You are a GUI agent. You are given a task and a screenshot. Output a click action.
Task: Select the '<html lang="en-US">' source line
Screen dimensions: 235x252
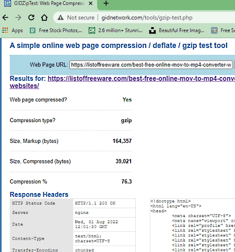176,206
